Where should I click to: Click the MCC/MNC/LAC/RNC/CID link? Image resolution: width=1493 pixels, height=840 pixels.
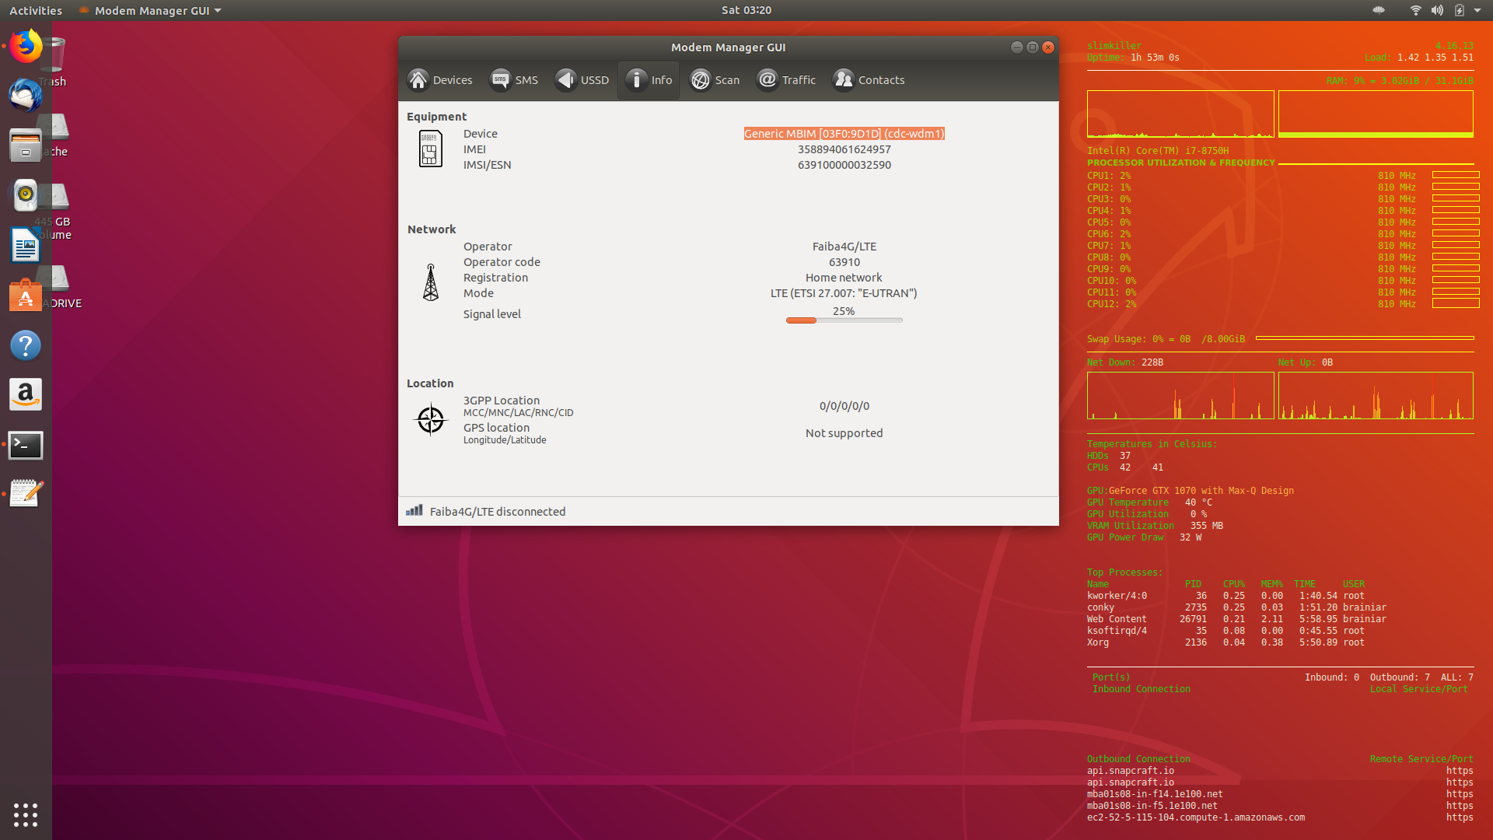click(519, 412)
